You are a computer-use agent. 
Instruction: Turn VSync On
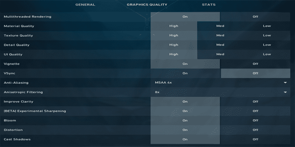pyautogui.click(x=185, y=73)
